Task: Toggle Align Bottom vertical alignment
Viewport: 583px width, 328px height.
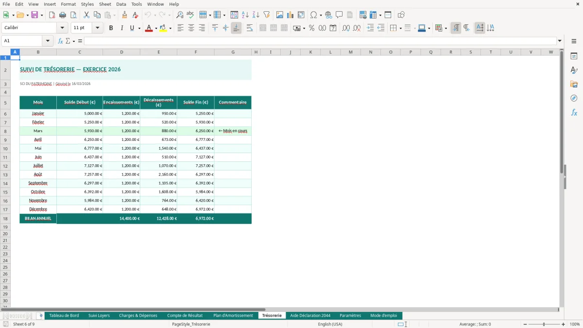Action: 236,28
